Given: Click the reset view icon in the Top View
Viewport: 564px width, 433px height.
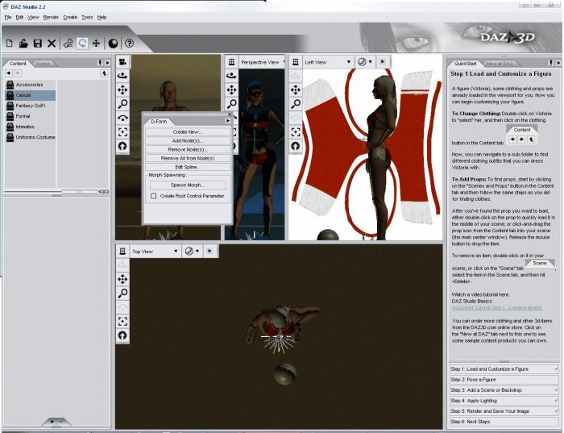Looking at the screenshot, I should click(122, 335).
